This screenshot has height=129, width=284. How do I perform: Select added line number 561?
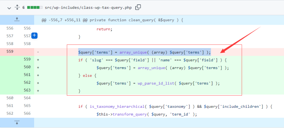click(x=27, y=75)
